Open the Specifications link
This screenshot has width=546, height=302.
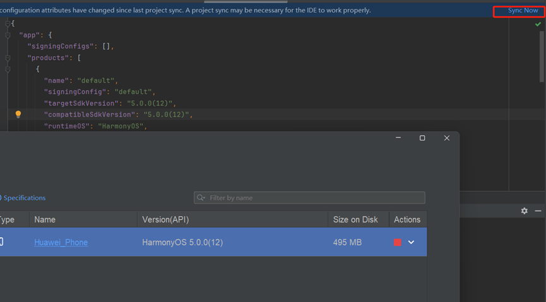pos(25,197)
